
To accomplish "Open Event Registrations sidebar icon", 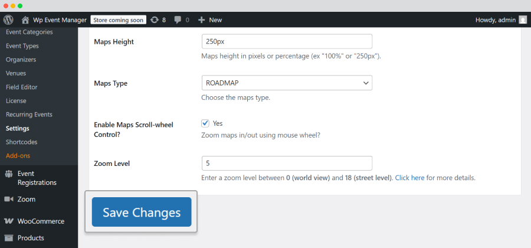I will [x=9, y=174].
